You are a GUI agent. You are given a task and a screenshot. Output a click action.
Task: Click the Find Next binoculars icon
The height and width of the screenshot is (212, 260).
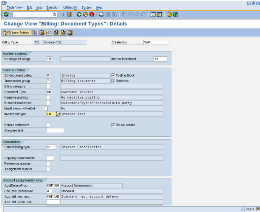tap(114, 14)
